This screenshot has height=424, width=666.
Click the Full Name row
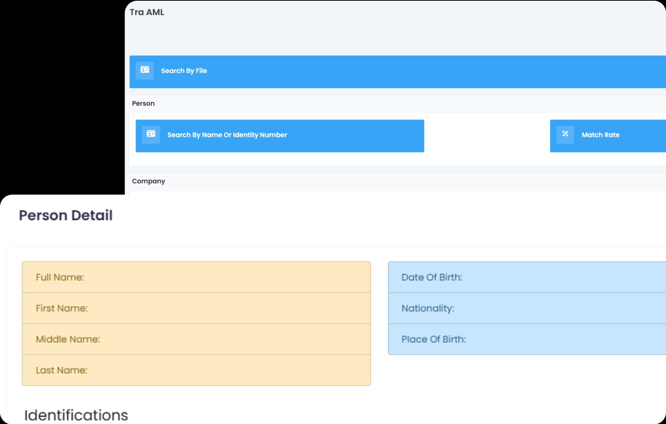[x=196, y=277]
